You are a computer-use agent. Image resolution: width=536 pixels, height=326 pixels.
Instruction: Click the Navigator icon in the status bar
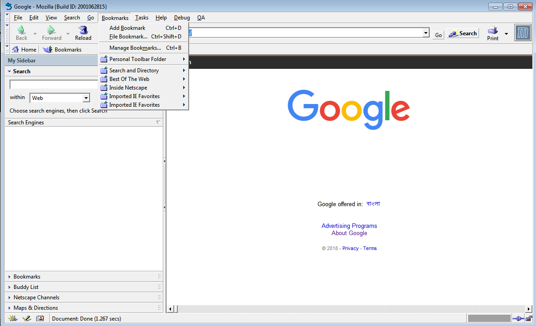[12, 318]
